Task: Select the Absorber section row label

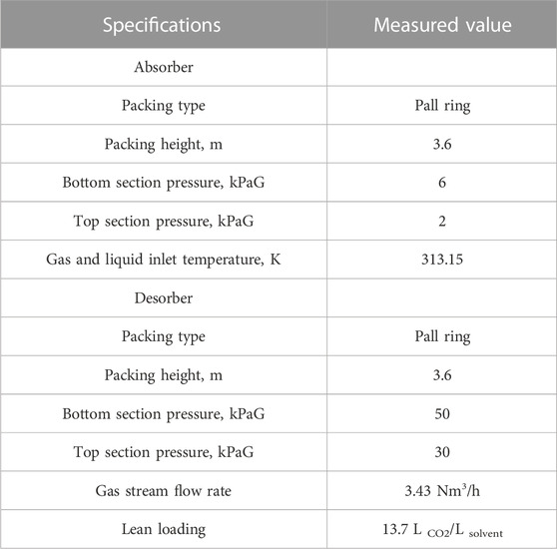Action: pyautogui.click(x=164, y=67)
